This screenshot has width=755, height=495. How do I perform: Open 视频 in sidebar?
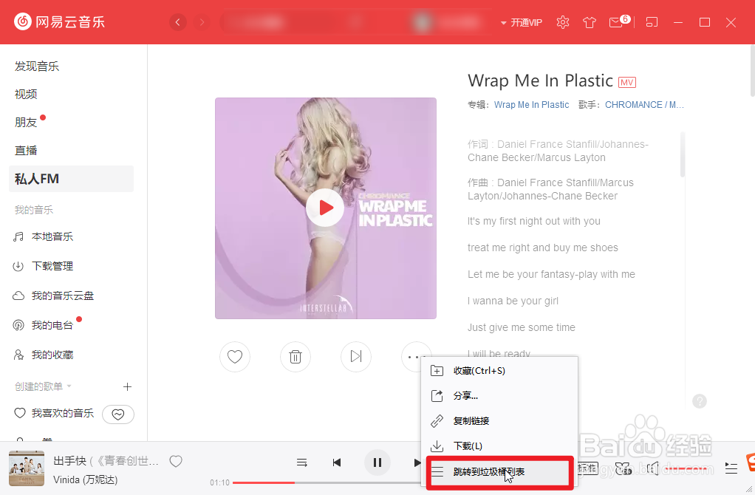point(26,95)
